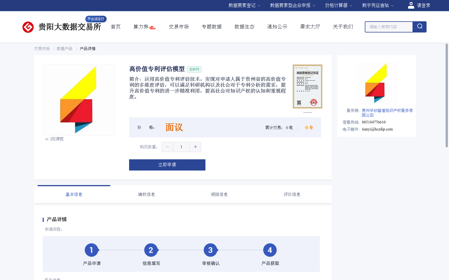Click step 2 circle 信息填写
Viewport: 449px width, 280px height.
151,250
